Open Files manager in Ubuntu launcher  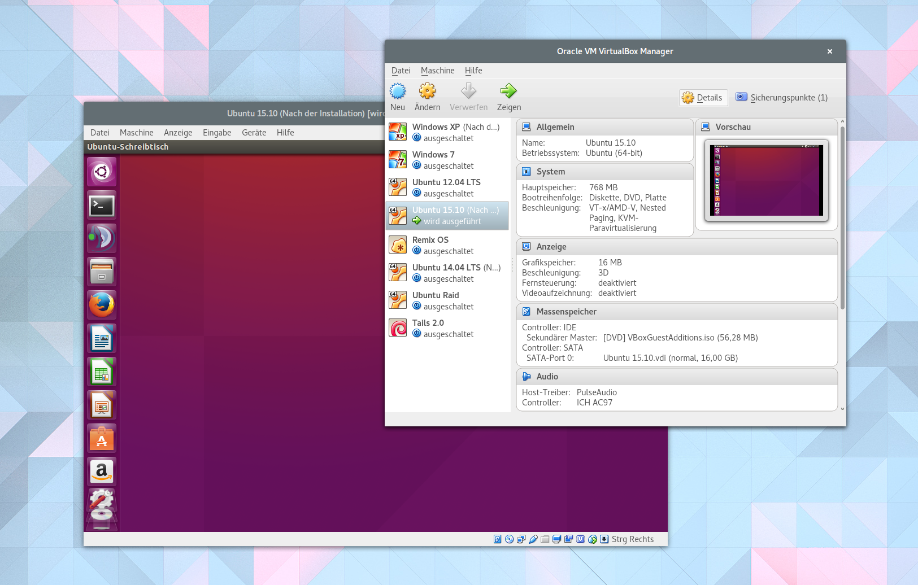102,272
